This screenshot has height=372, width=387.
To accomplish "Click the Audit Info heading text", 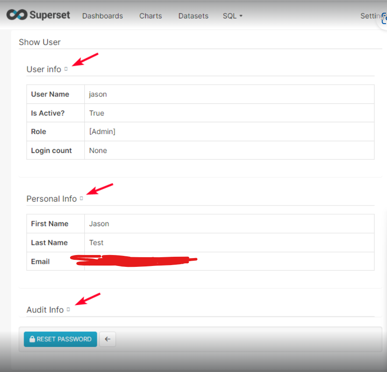I will point(45,310).
